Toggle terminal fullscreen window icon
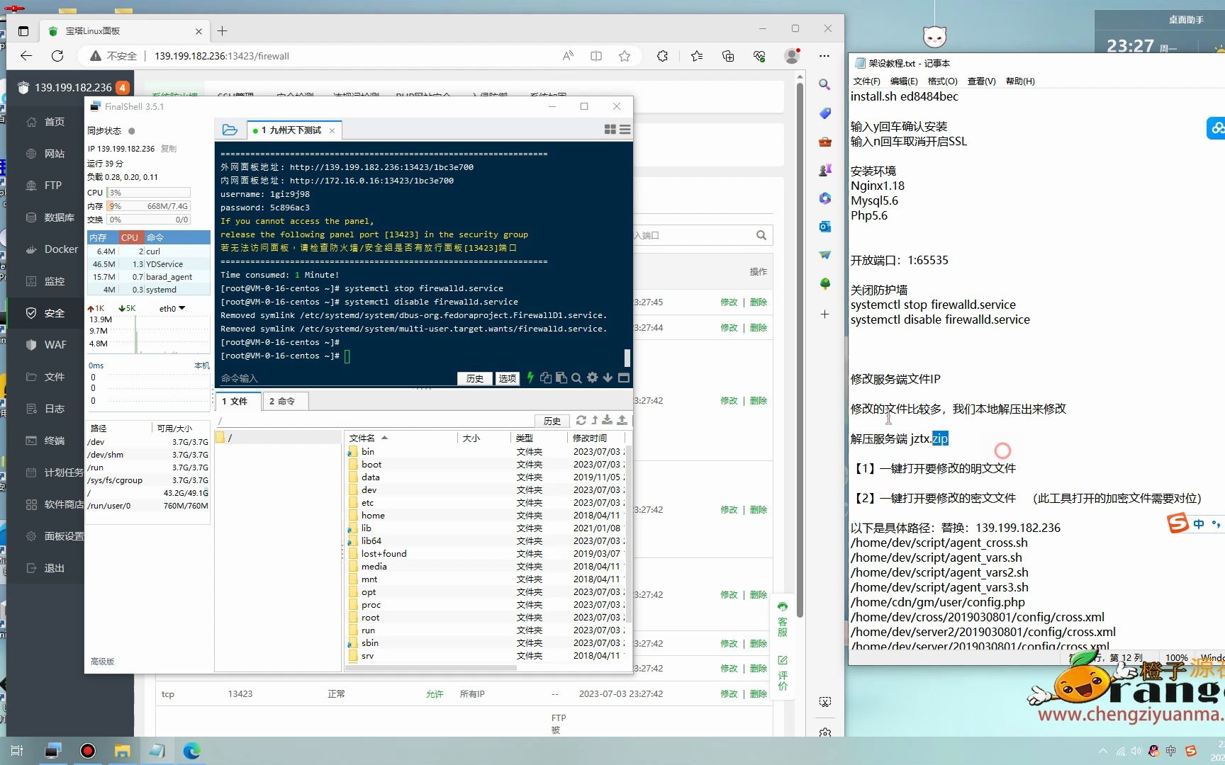The height and width of the screenshot is (765, 1225). (x=624, y=378)
